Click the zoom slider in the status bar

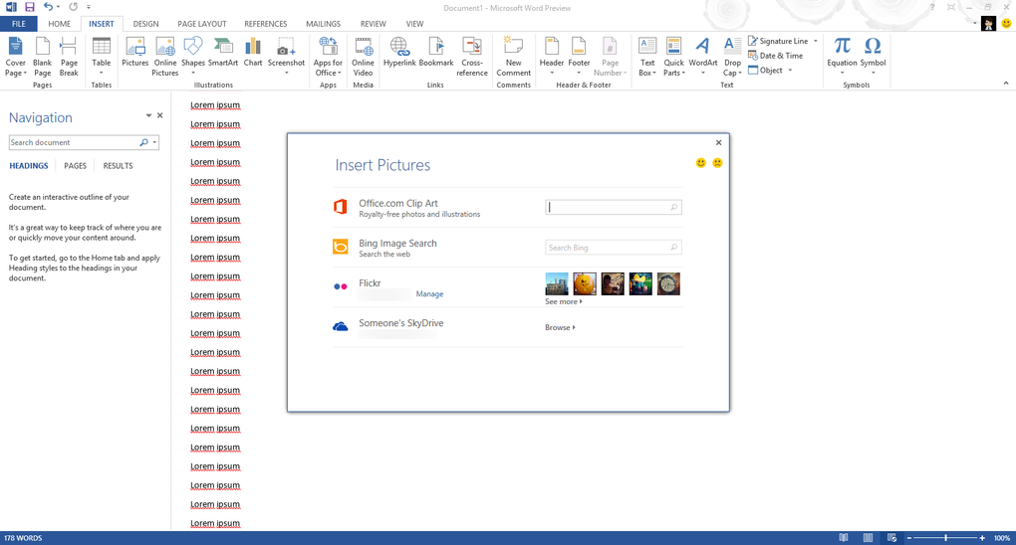pos(945,538)
